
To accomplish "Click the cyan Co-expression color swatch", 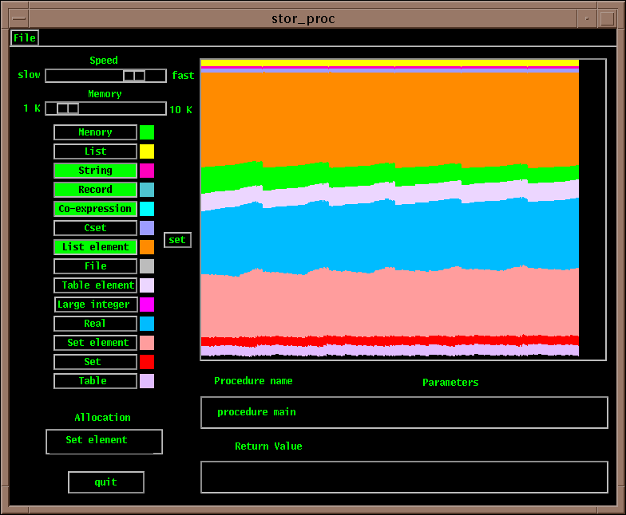I will [147, 209].
